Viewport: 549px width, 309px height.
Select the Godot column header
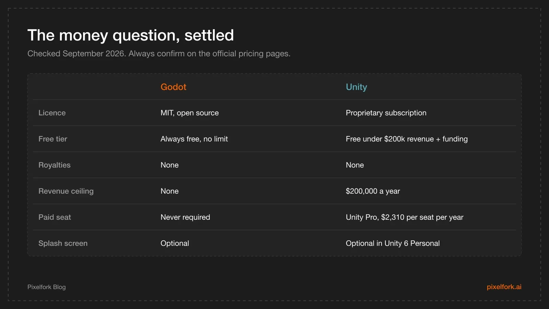point(173,87)
